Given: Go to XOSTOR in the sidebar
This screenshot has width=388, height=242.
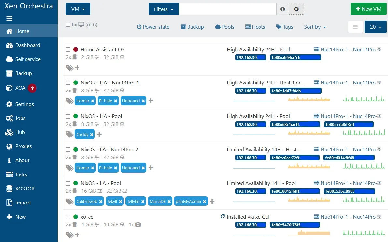Looking at the screenshot, I should click(x=25, y=189).
